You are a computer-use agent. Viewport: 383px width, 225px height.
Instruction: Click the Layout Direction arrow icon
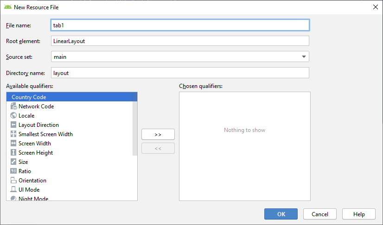13,125
